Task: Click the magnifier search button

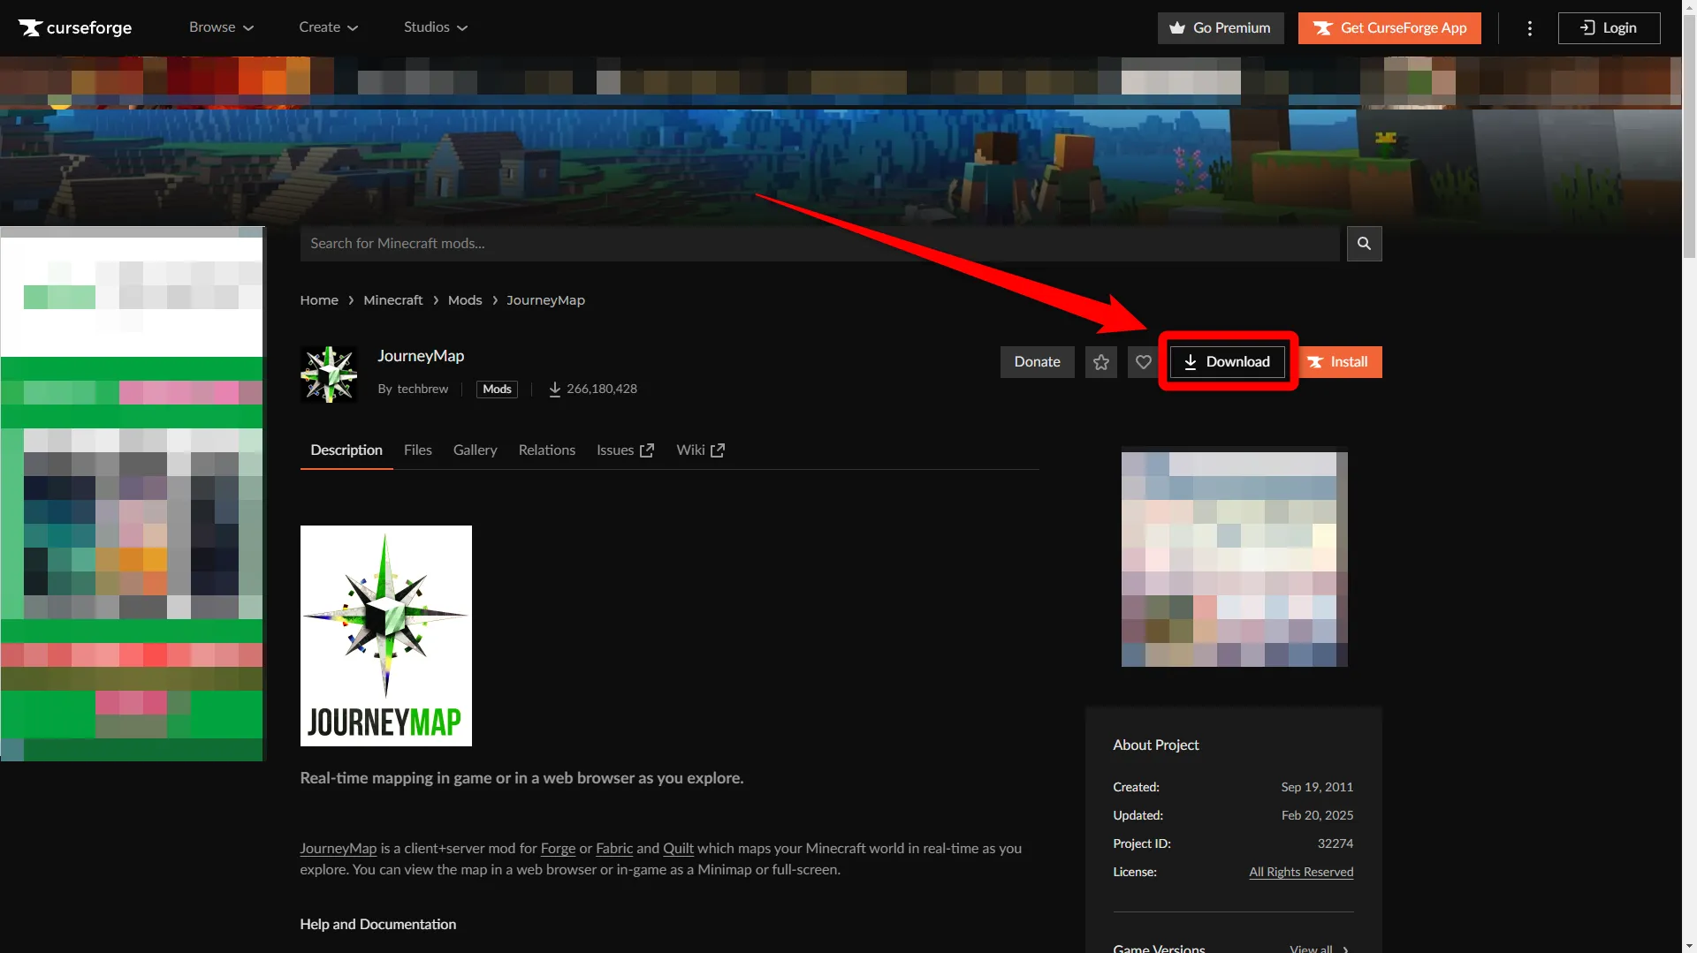Action: [x=1364, y=244]
